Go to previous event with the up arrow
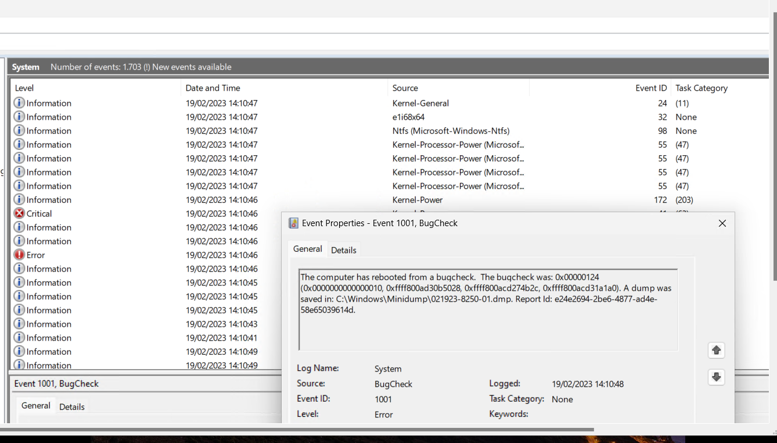This screenshot has width=777, height=443. pyautogui.click(x=716, y=350)
